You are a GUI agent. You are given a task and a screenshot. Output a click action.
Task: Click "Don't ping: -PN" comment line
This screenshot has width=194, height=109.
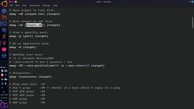tap(65, 88)
